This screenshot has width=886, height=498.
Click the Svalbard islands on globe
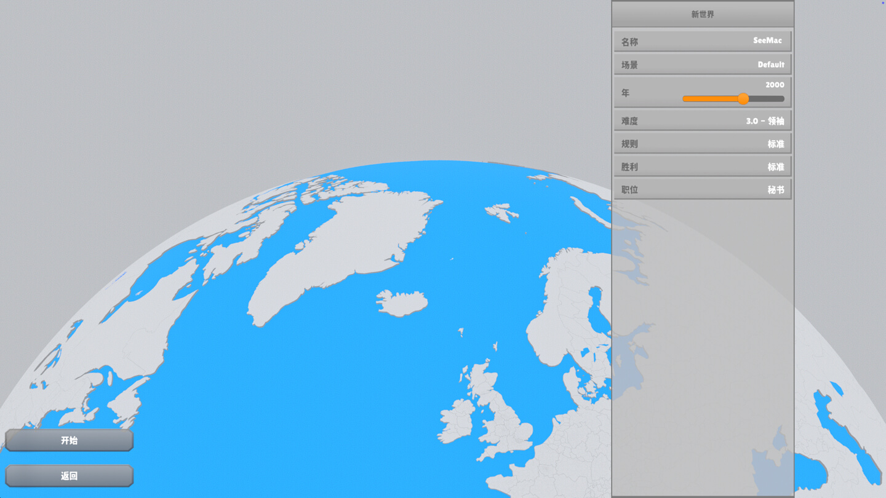(x=501, y=212)
